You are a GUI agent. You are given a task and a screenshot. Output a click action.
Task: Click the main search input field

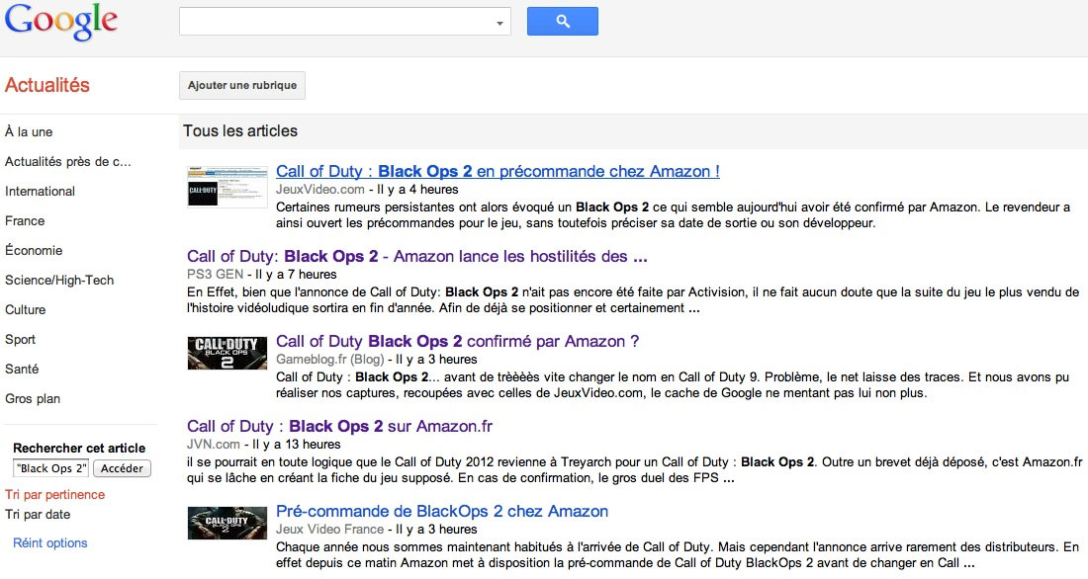336,22
